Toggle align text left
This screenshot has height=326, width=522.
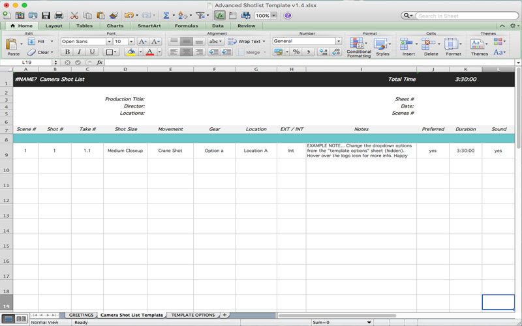click(x=174, y=52)
